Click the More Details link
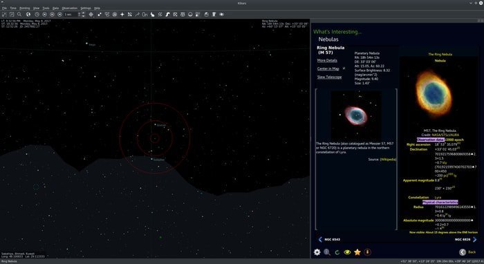Image resolution: width=484 pixels, height=264 pixels. (x=327, y=60)
